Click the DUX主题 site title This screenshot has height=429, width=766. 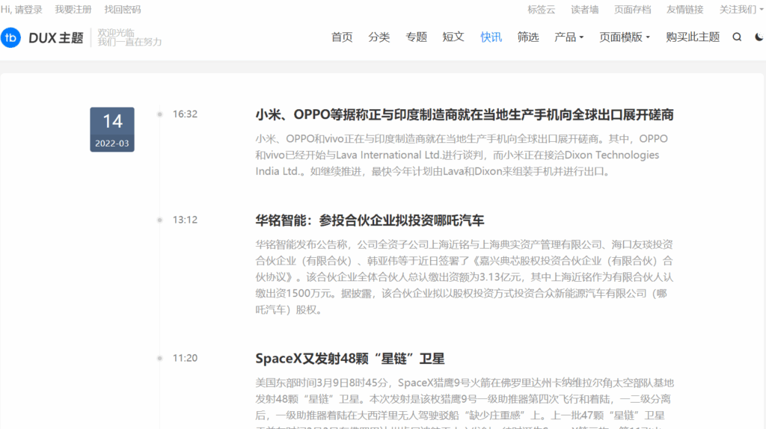coord(55,38)
